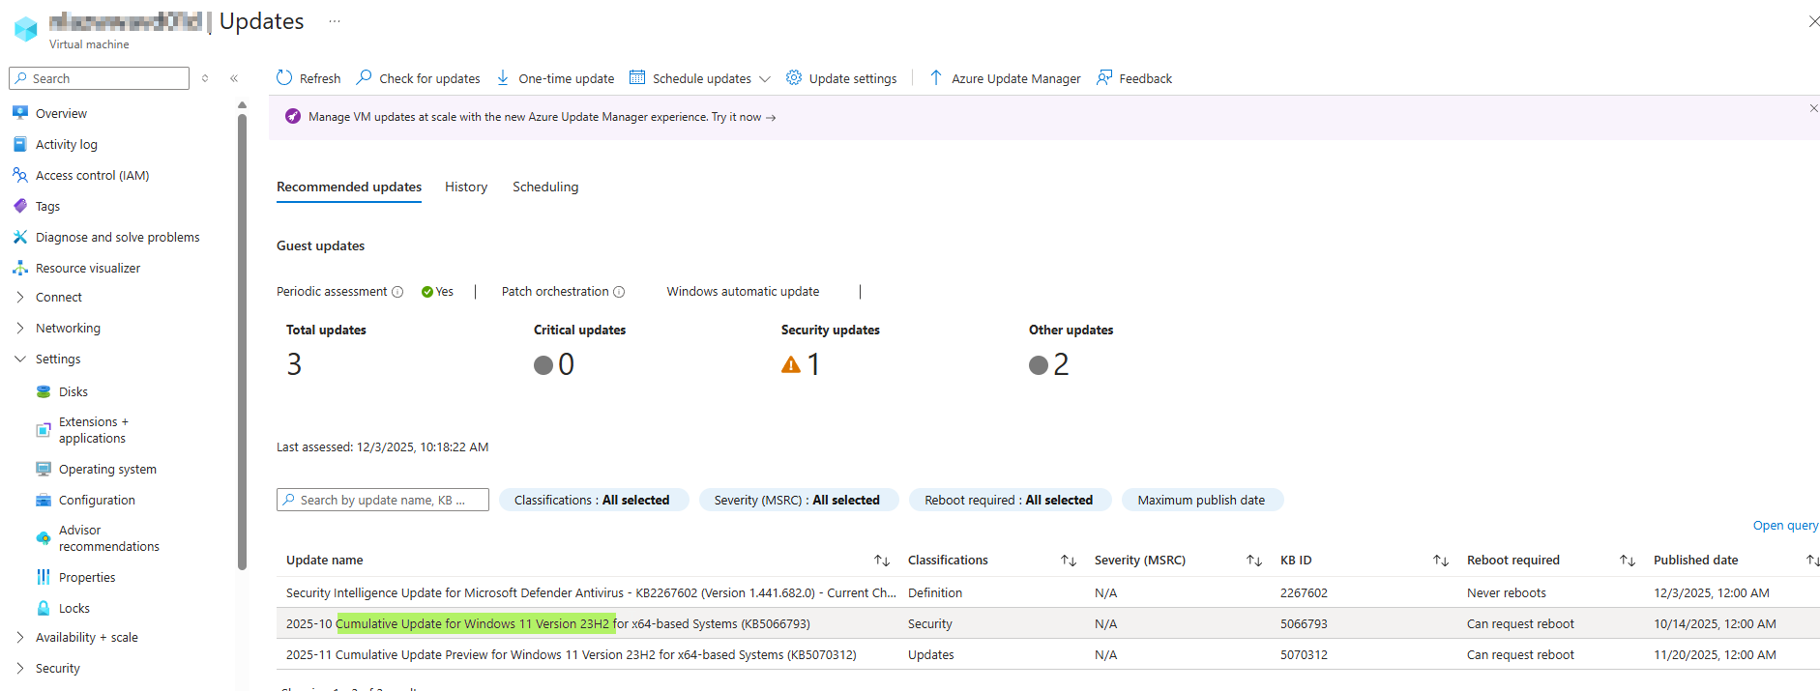Viewport: 1820px width, 691px height.
Task: Click the Never reboots cell
Action: coord(1506,592)
